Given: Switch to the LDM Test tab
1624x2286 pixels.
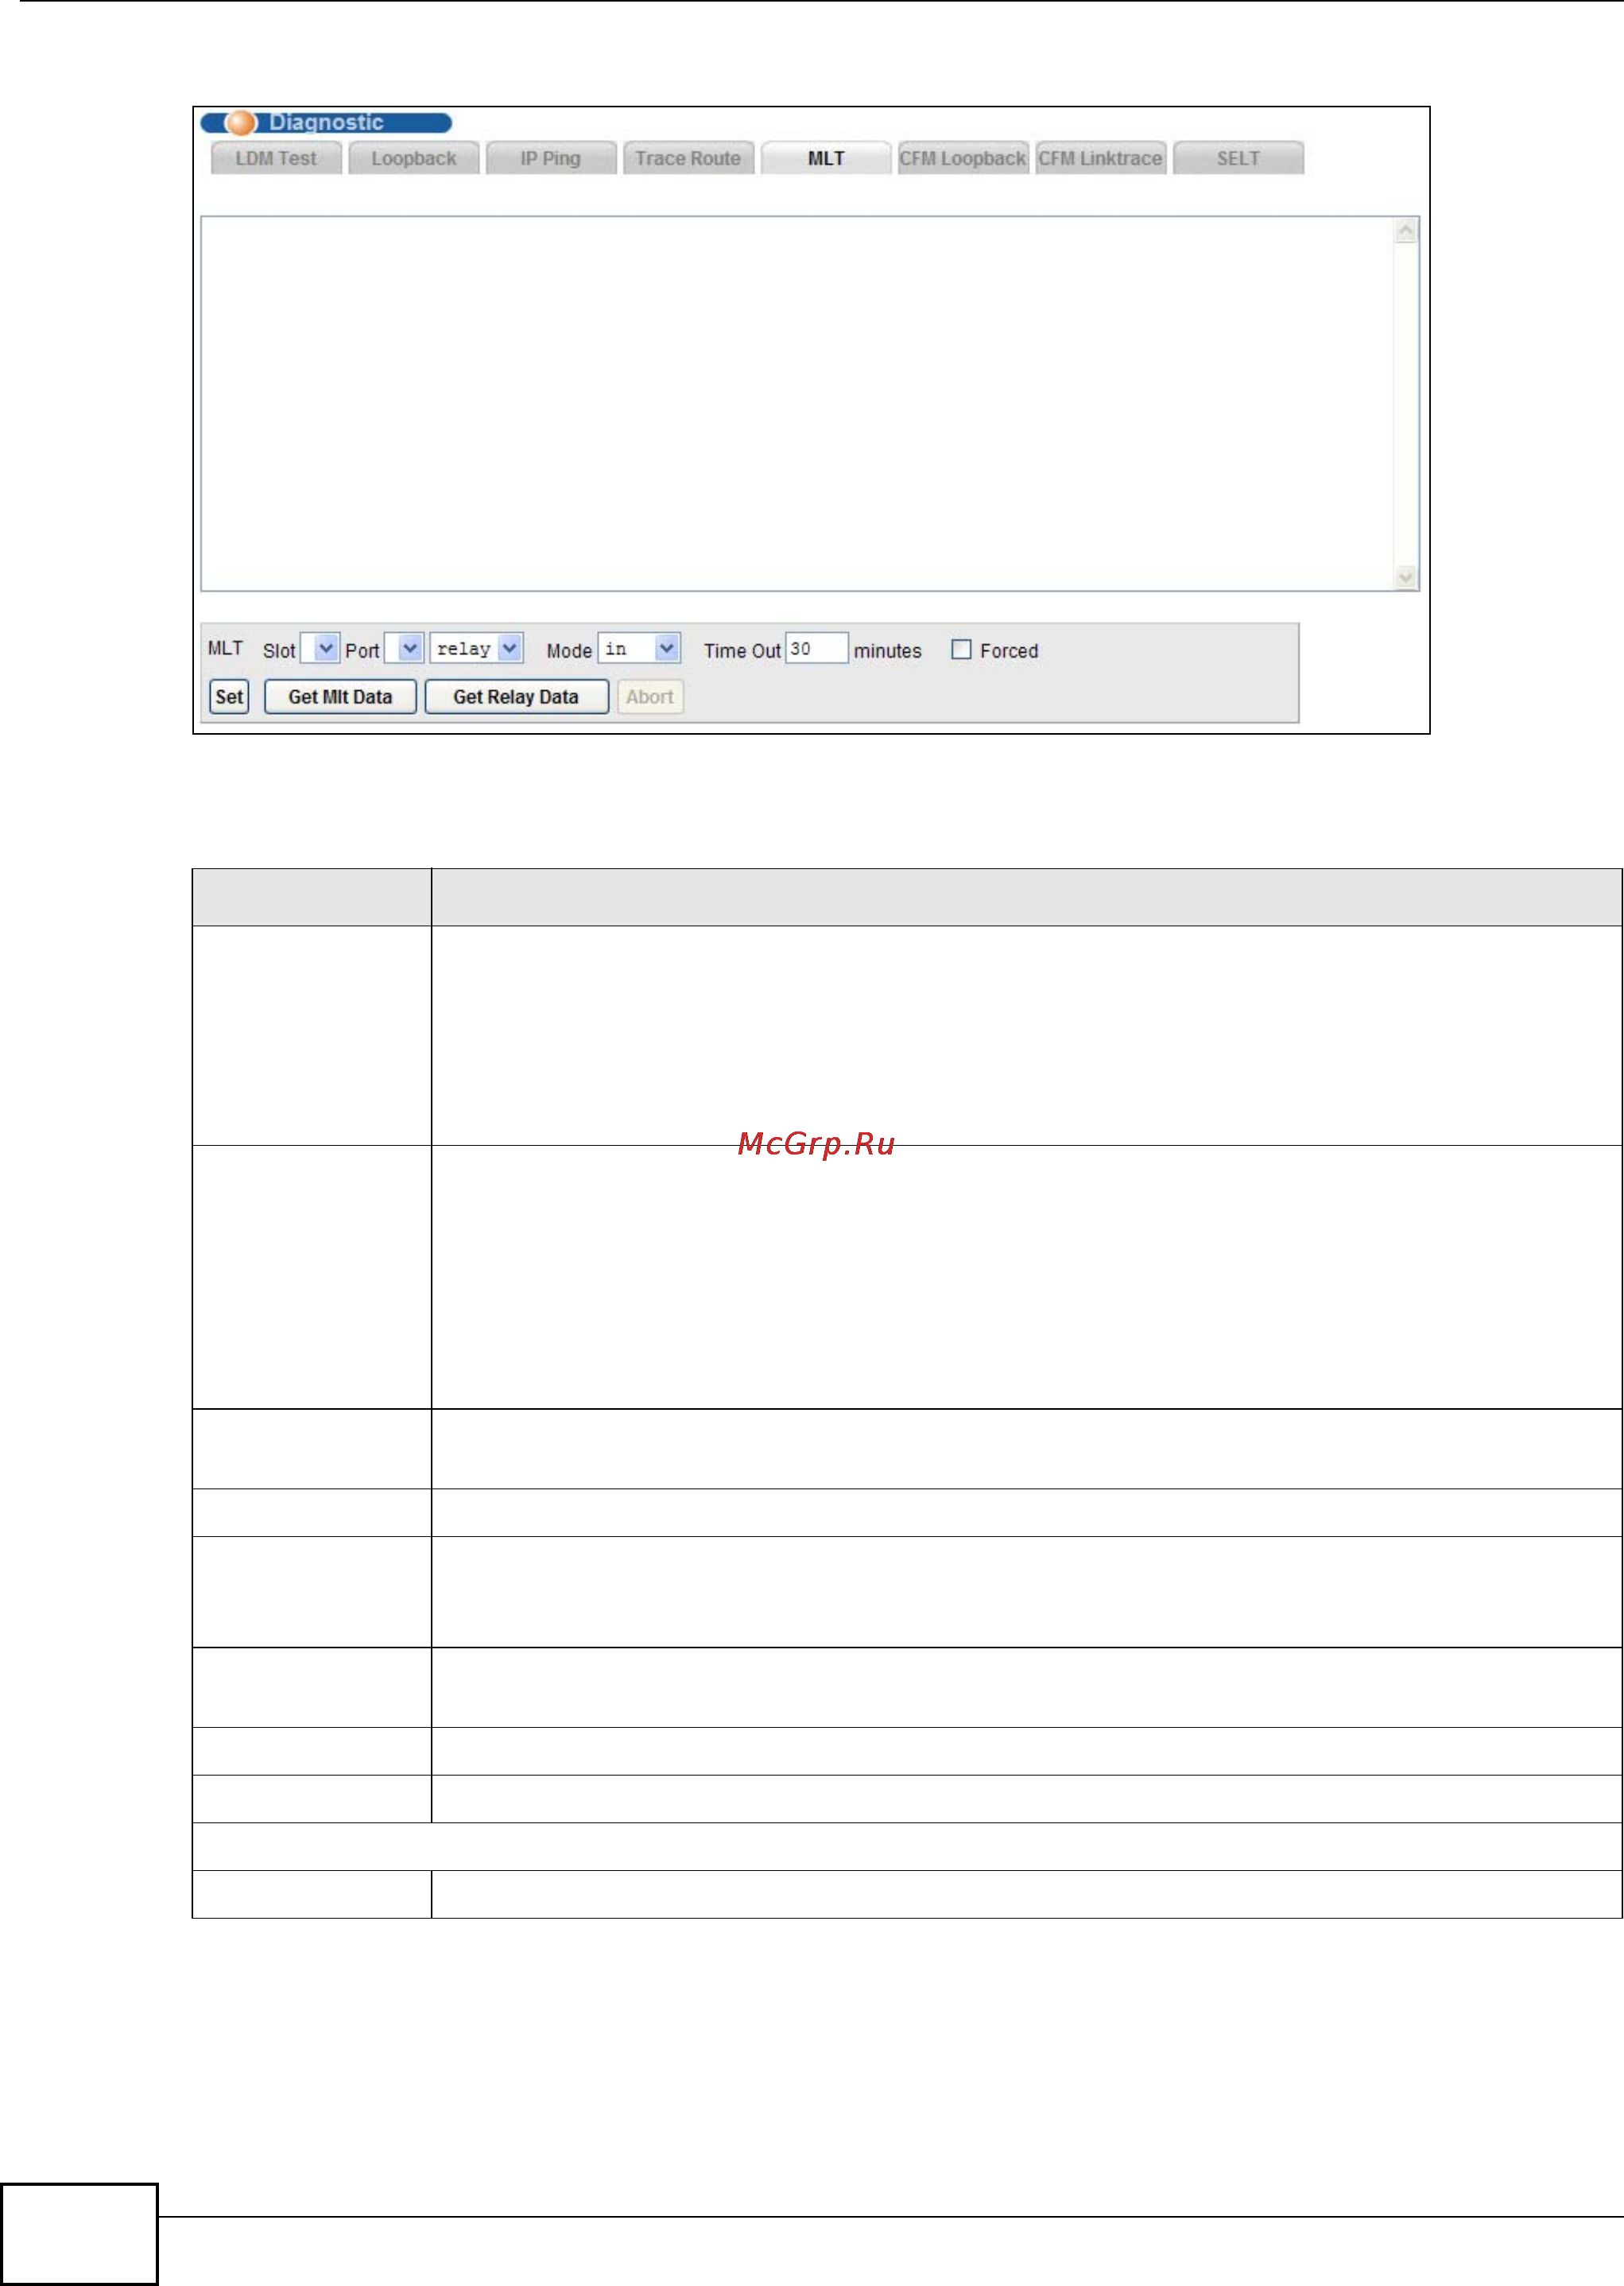Looking at the screenshot, I should pos(276,159).
